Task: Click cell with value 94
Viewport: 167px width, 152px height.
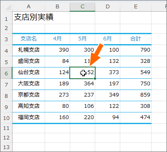Action: tap(108, 118)
